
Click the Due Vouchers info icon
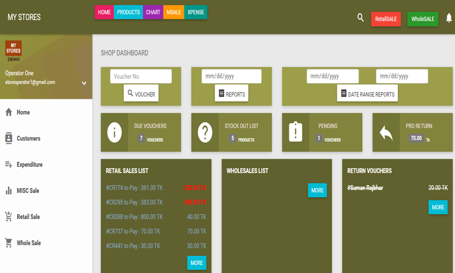(114, 132)
